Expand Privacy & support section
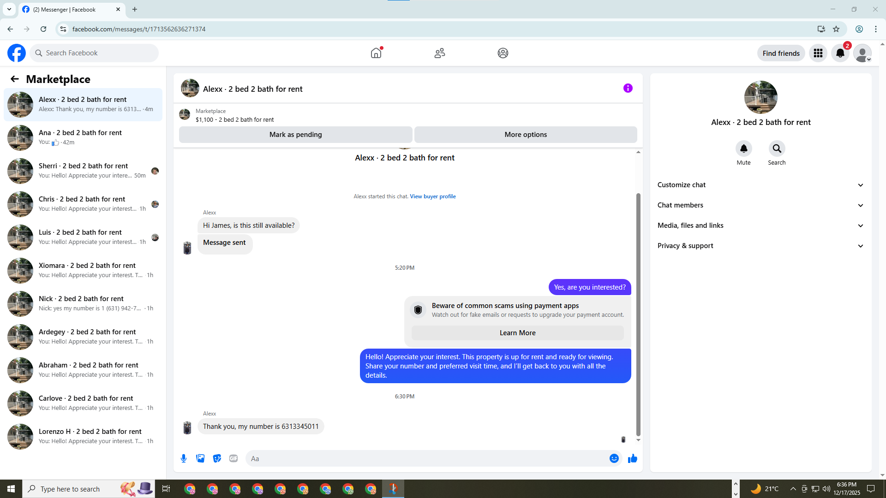 click(760, 246)
